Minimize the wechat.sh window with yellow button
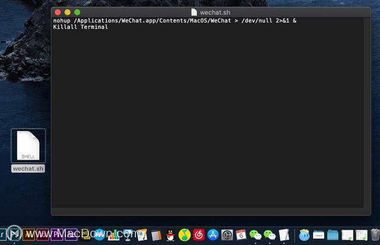Viewport: 380px width, 245px height. click(x=67, y=12)
